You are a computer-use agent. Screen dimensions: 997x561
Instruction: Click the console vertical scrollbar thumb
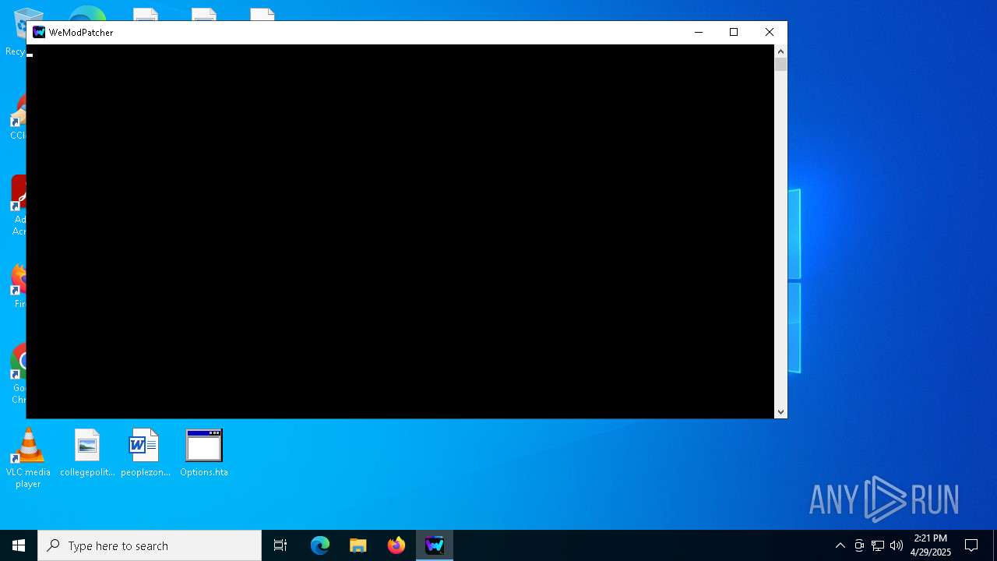[x=780, y=65]
